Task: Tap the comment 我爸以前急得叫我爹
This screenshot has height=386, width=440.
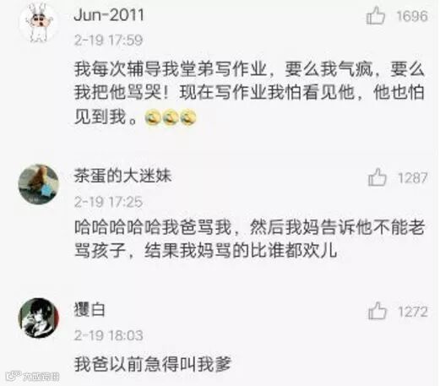Action: (x=153, y=364)
